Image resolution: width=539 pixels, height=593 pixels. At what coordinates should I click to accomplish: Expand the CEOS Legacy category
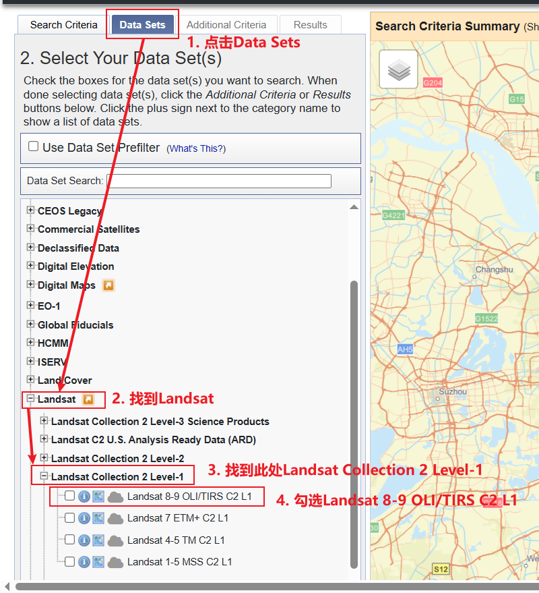[x=30, y=210]
